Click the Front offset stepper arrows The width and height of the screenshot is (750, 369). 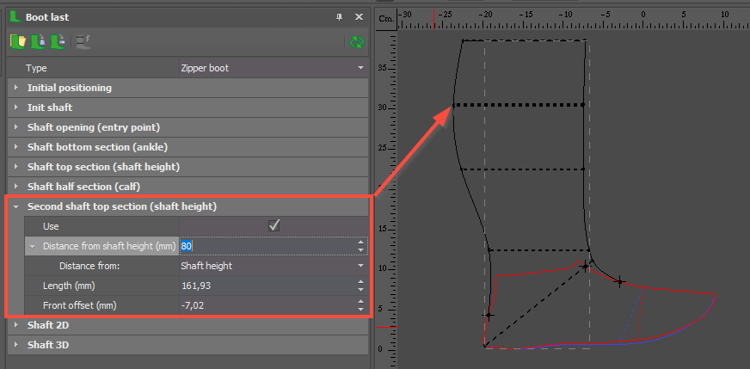[x=361, y=305]
